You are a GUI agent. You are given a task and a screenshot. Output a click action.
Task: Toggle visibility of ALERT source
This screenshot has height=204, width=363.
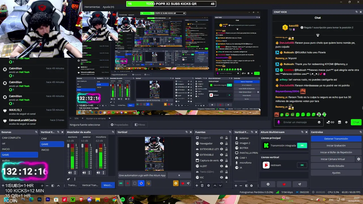(221, 166)
